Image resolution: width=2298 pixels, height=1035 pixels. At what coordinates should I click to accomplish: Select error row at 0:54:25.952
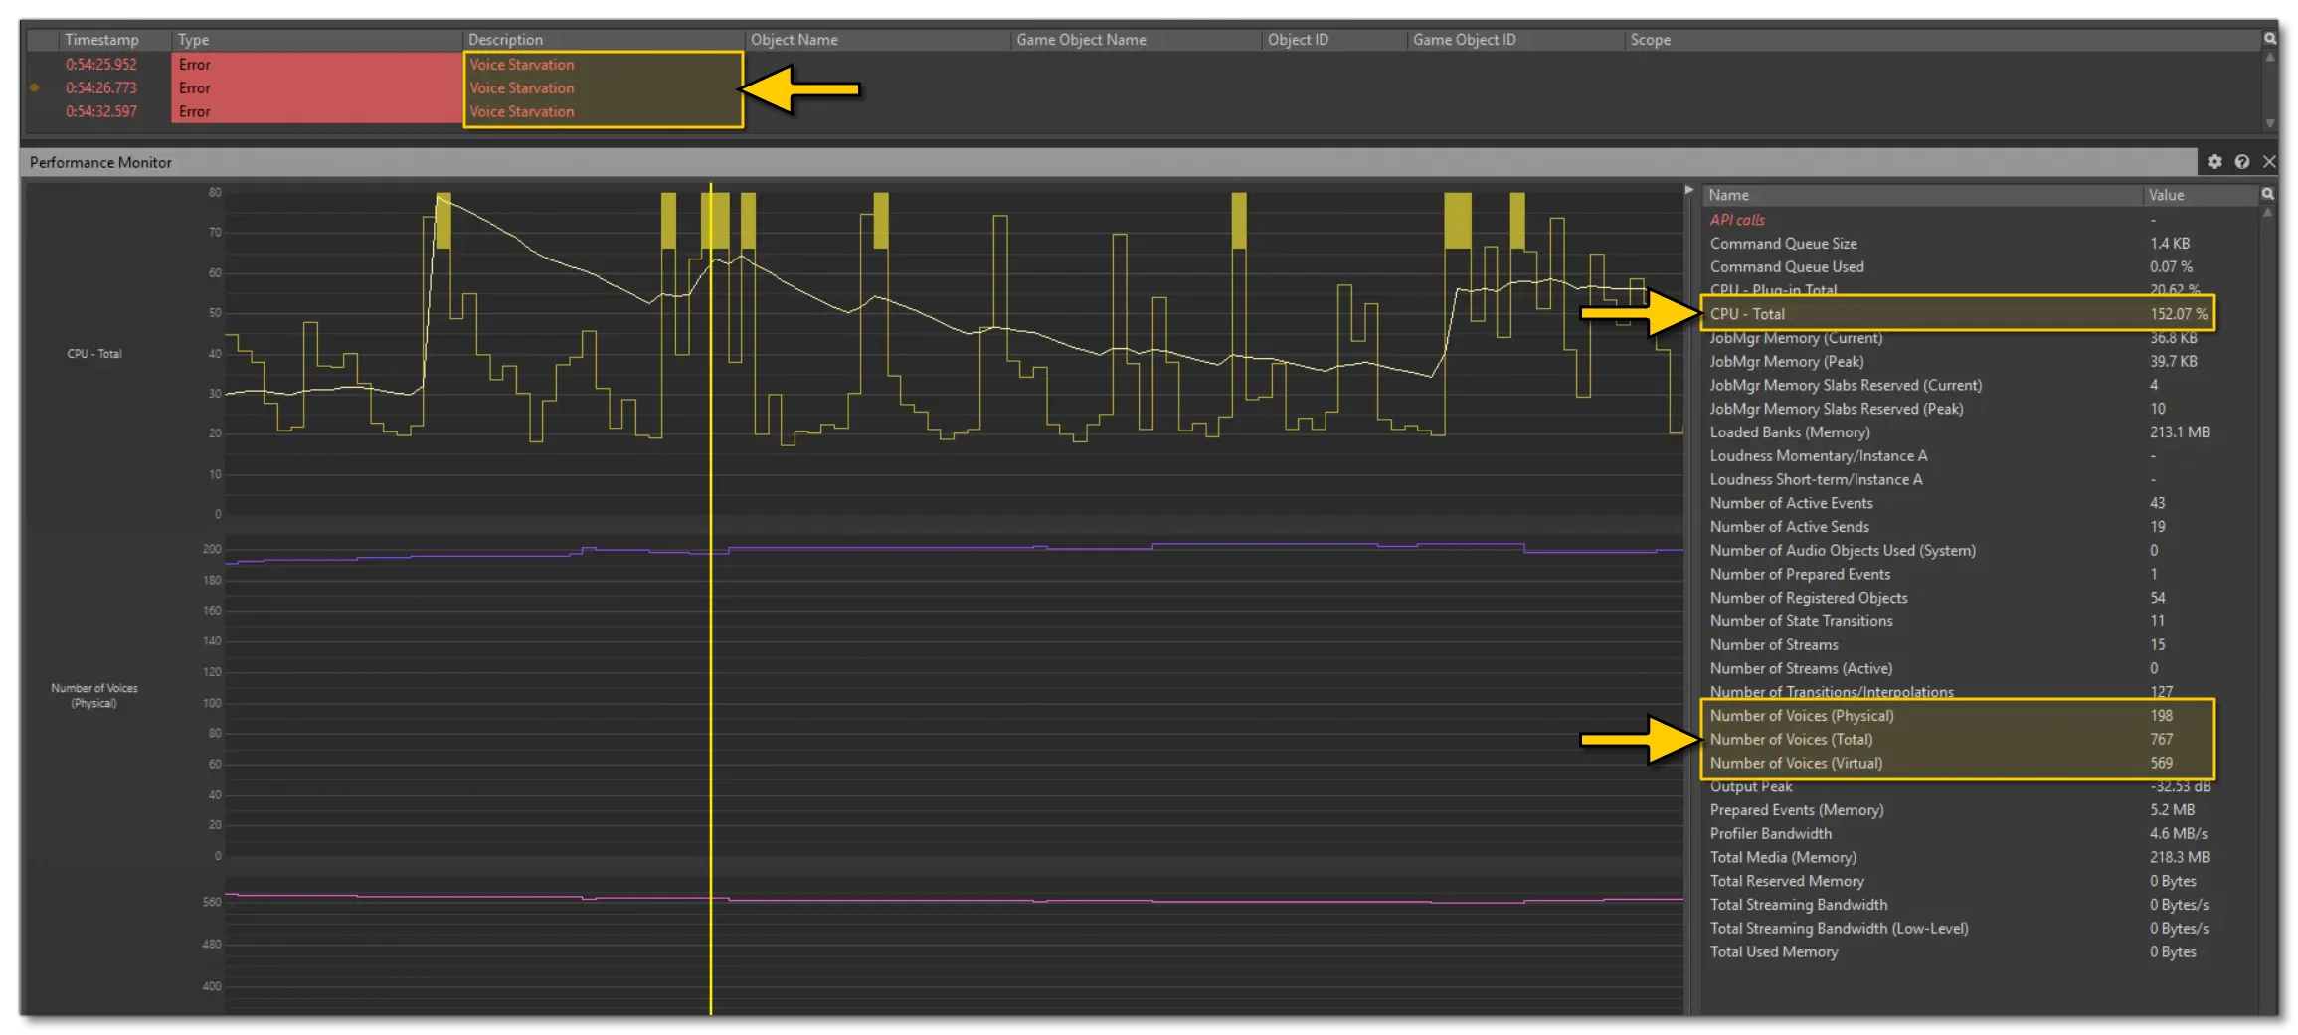[x=1144, y=65]
